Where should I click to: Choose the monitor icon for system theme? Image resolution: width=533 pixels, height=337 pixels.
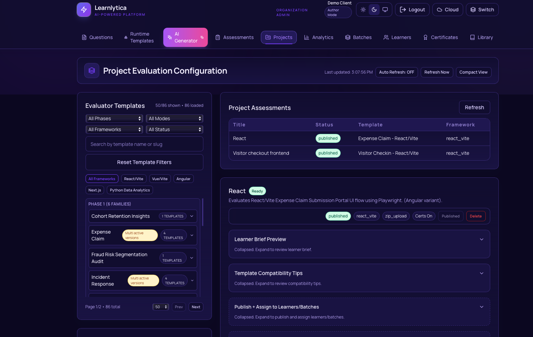[385, 9]
